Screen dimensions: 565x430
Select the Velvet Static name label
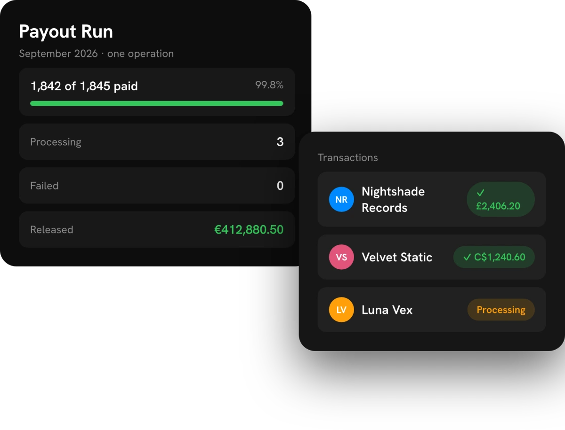coord(397,257)
